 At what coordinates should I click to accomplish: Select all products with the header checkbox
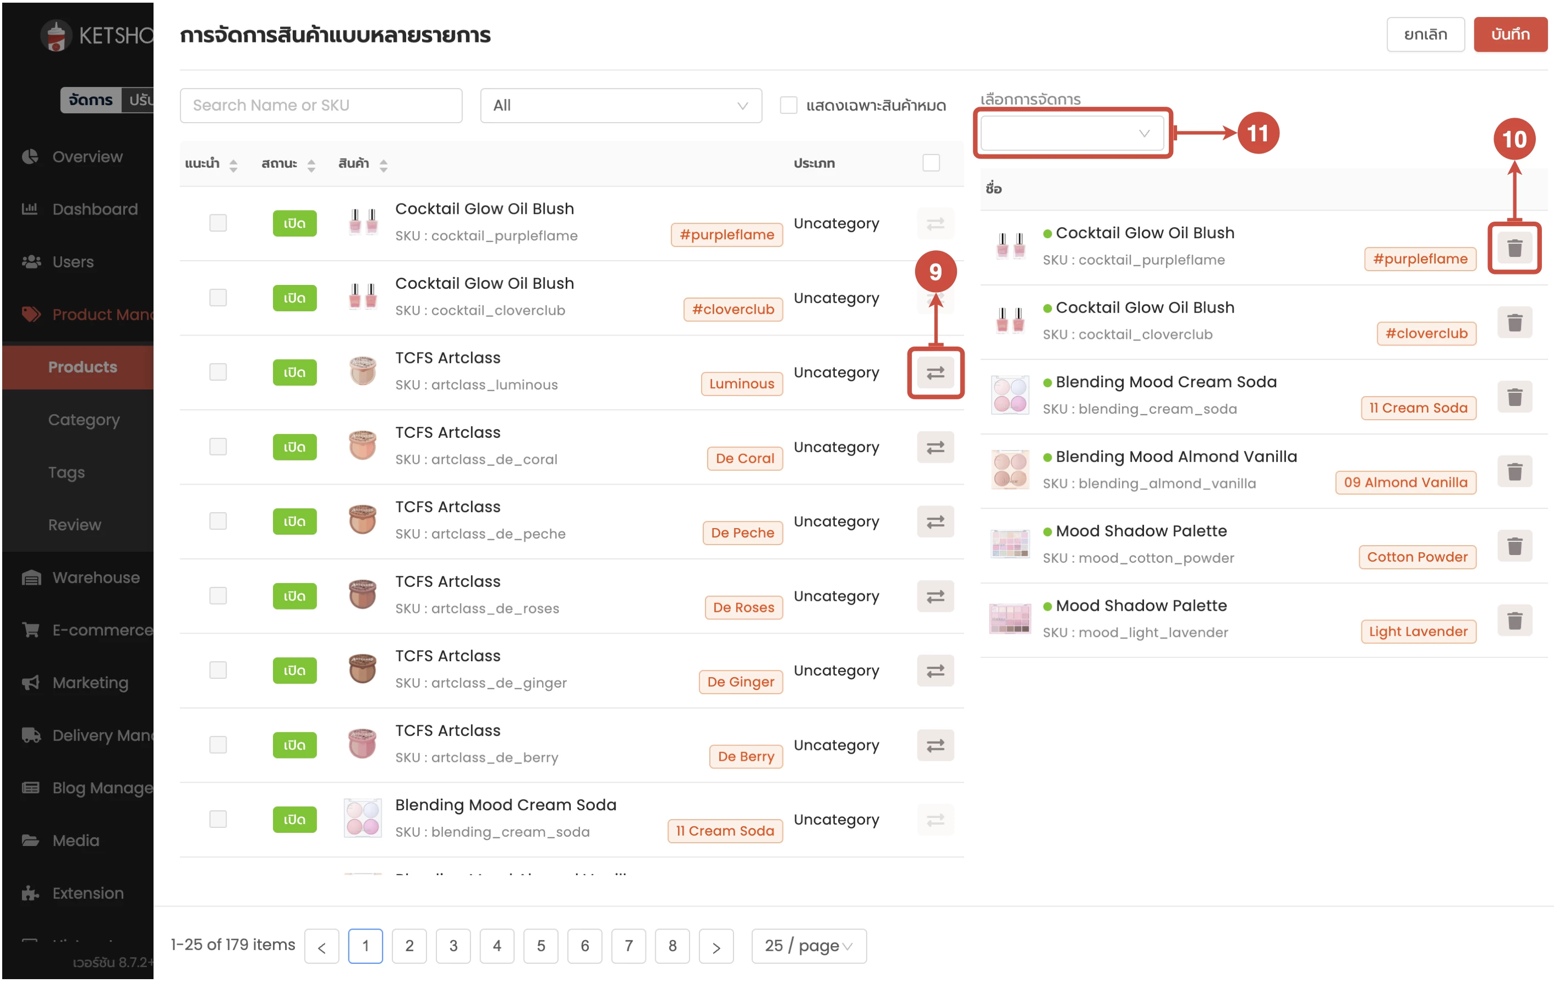click(931, 162)
